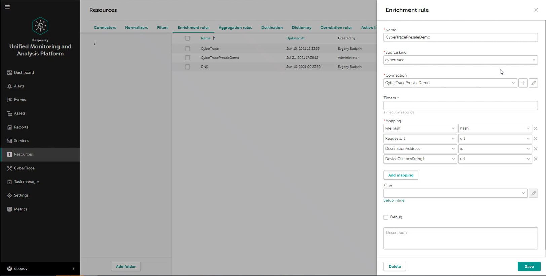Viewport: 546px width, 276px height.
Task: Click the Name input field
Action: [x=460, y=37]
